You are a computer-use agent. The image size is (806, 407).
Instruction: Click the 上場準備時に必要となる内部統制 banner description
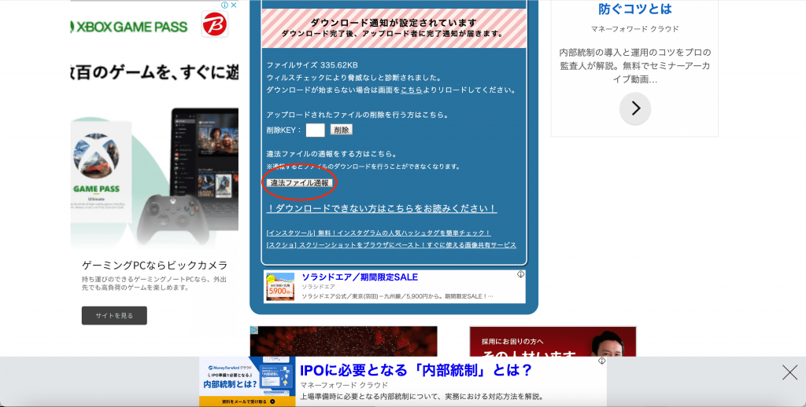pyautogui.click(x=422, y=397)
